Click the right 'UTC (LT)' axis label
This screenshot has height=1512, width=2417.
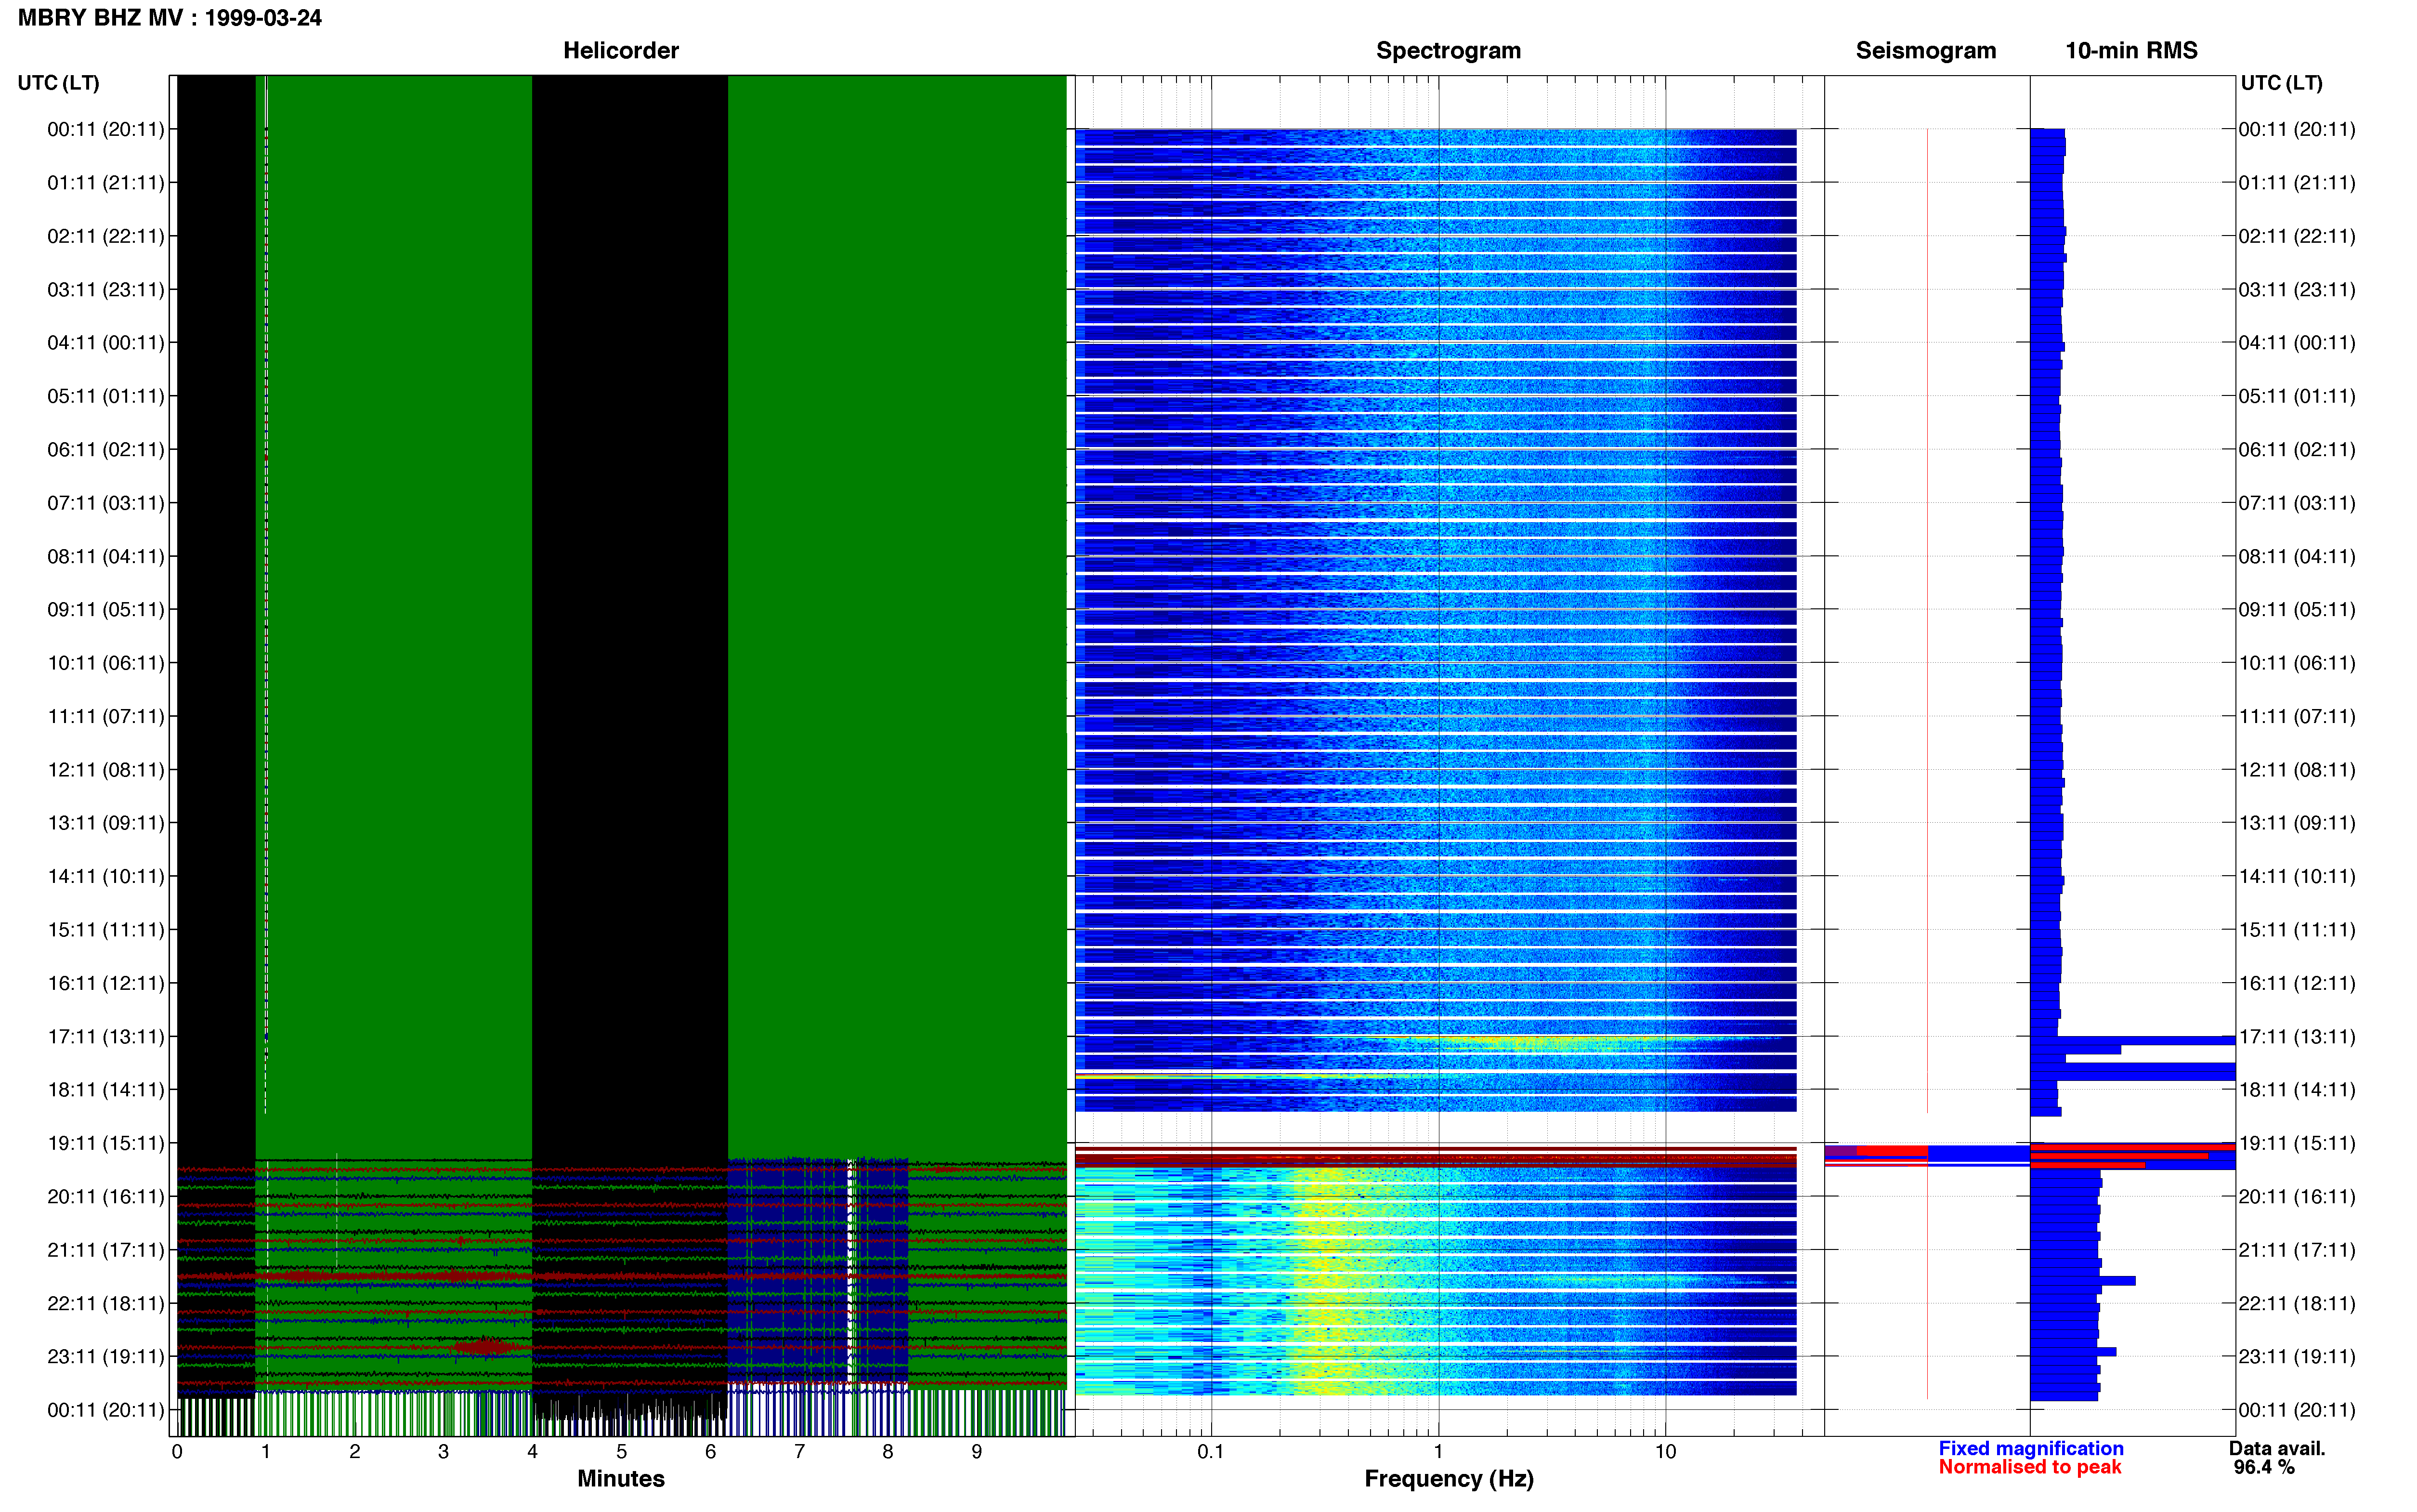pos(2282,83)
